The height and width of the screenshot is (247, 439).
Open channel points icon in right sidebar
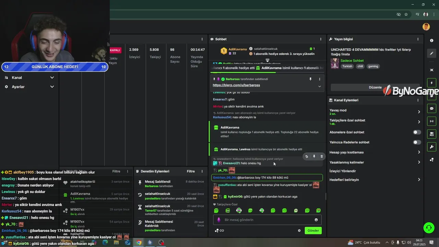pos(431,160)
